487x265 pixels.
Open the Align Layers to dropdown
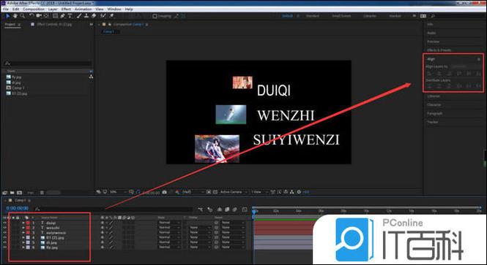pyautogui.click(x=465, y=66)
